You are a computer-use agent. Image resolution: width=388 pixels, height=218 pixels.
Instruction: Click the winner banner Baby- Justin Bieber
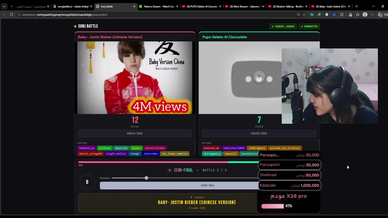tap(197, 203)
